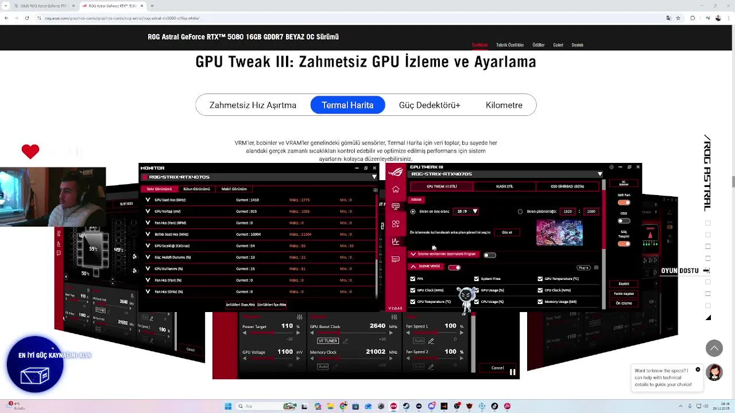
Task: Select the Zahmetsiz Hız Aşırtma tab
Action: click(253, 105)
